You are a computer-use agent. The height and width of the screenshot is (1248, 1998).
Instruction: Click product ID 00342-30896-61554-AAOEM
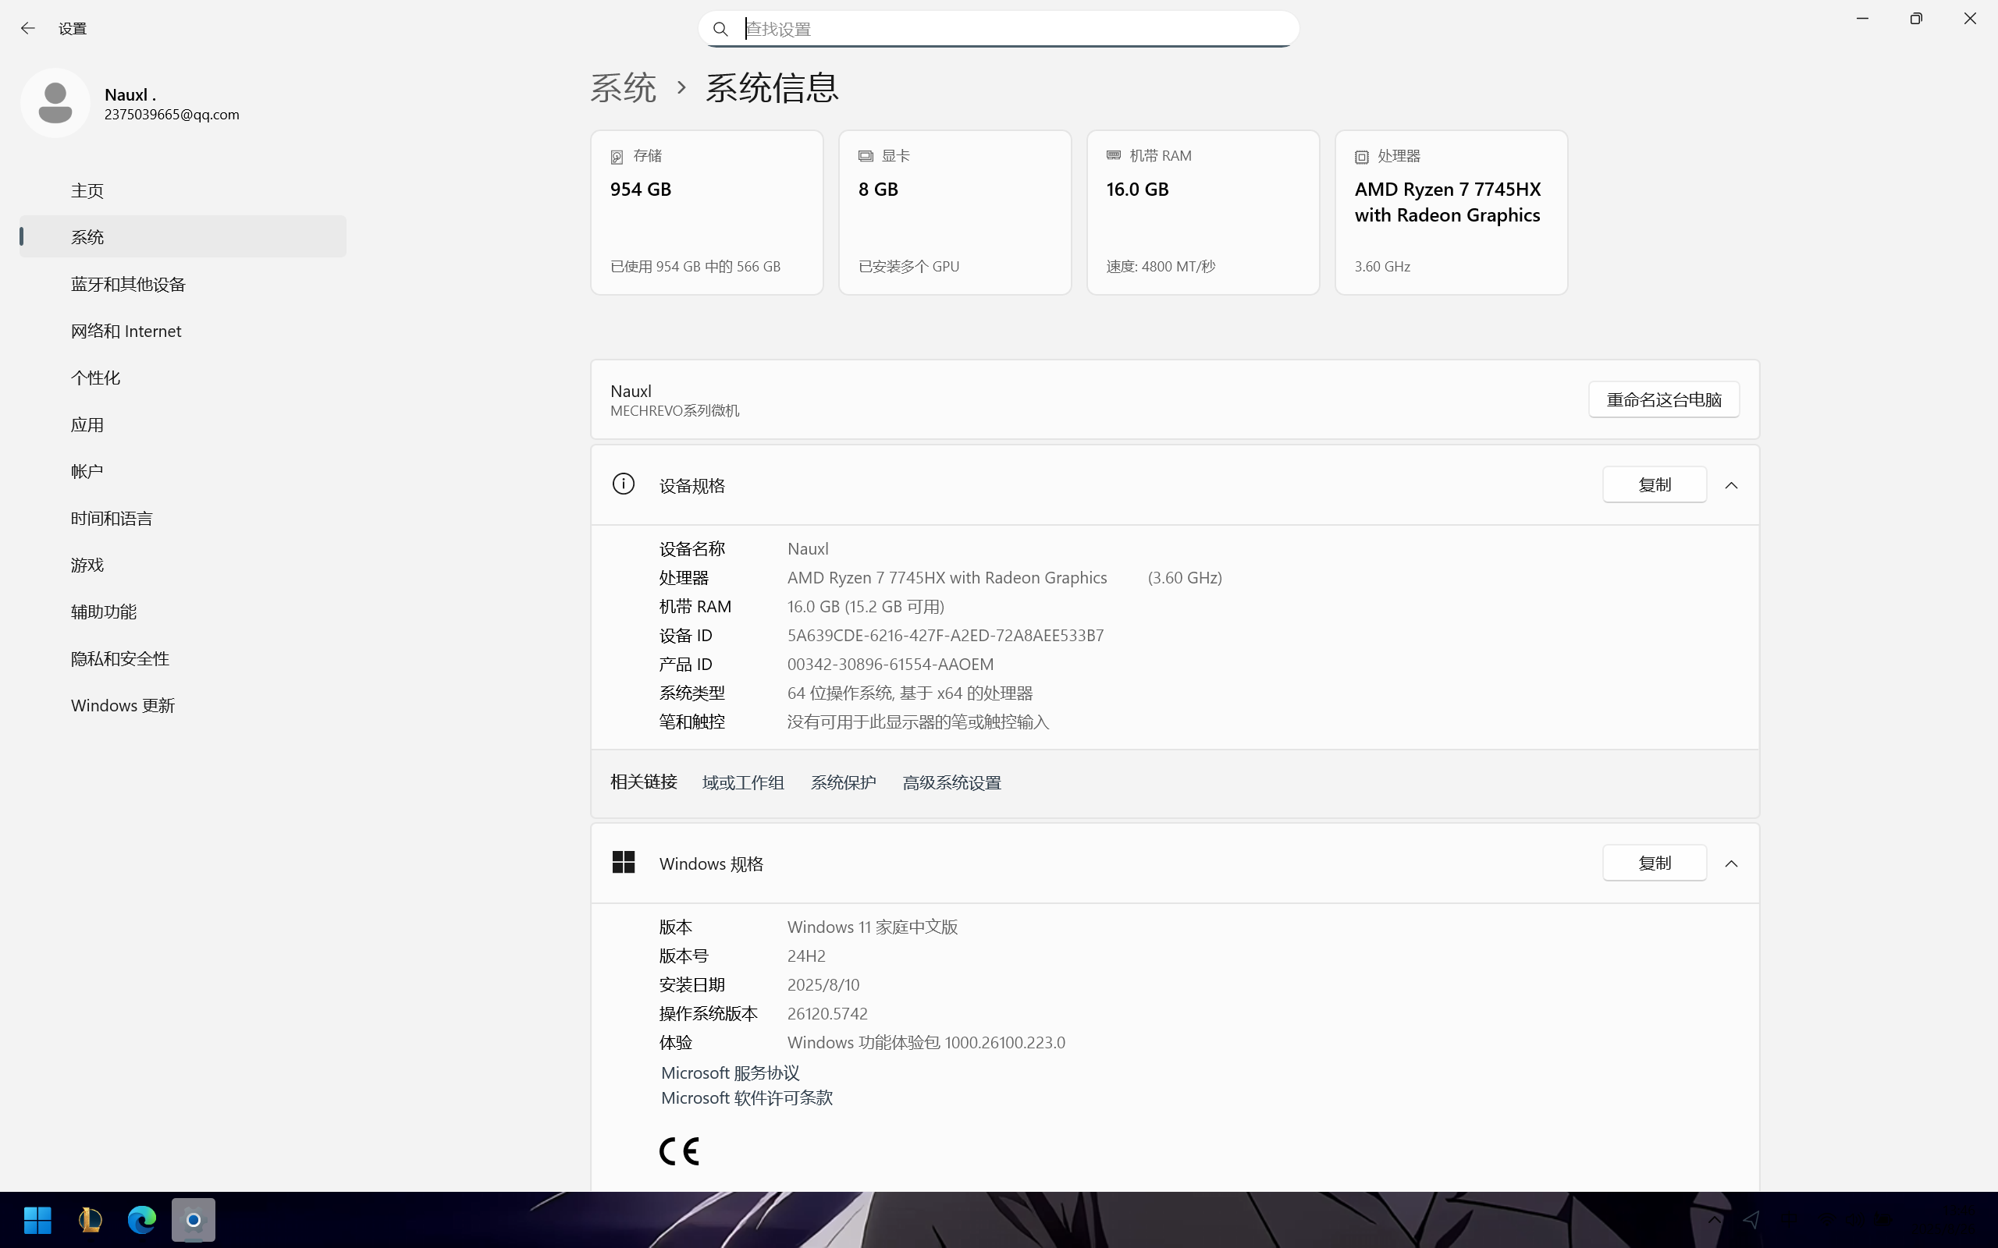(x=890, y=665)
